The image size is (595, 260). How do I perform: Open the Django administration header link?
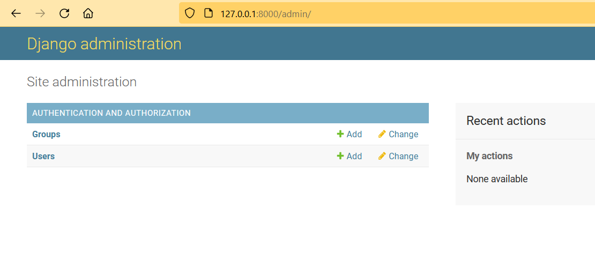[x=104, y=44]
